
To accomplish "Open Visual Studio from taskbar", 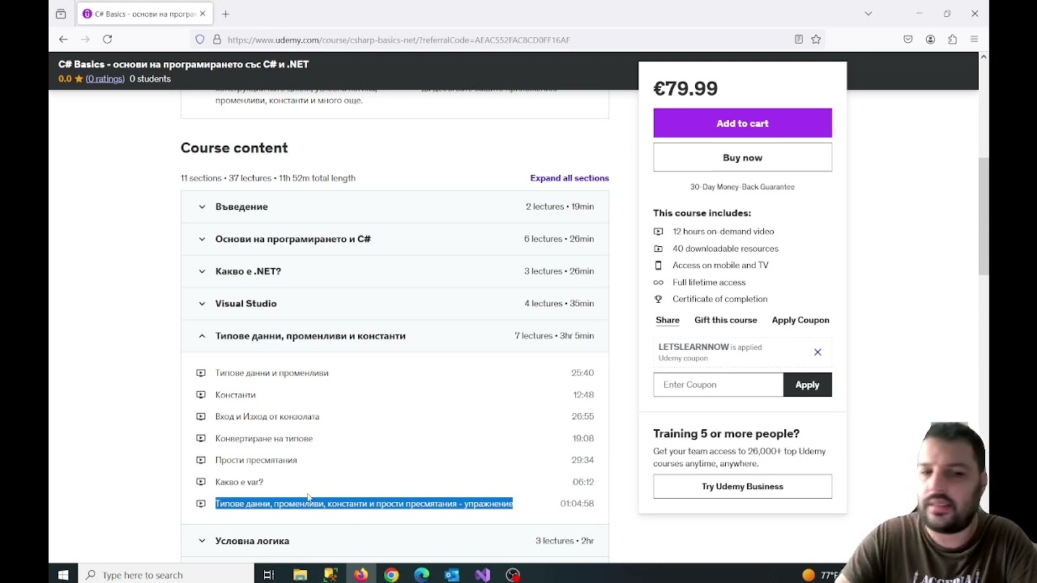I will click(x=483, y=575).
